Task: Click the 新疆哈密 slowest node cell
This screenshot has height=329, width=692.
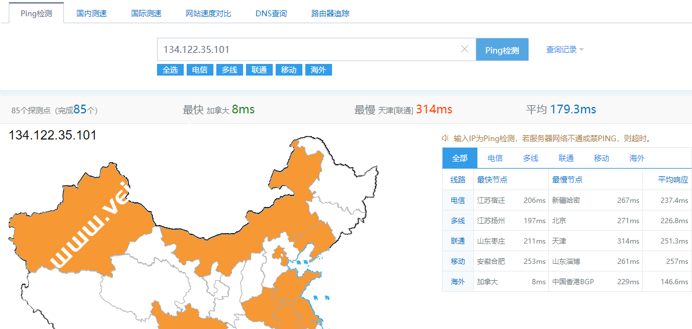Action: coord(566,200)
